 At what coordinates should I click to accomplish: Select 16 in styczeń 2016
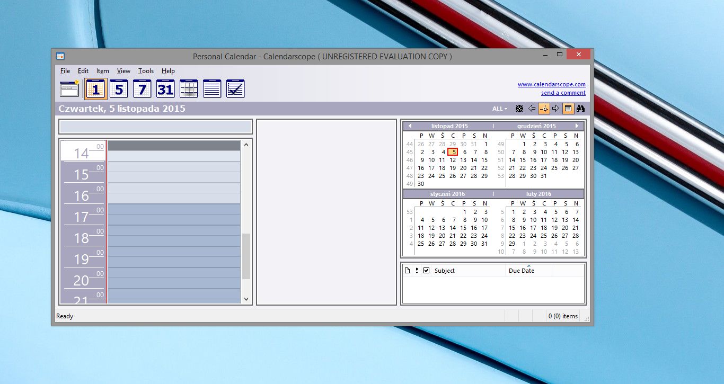pyautogui.click(x=474, y=228)
